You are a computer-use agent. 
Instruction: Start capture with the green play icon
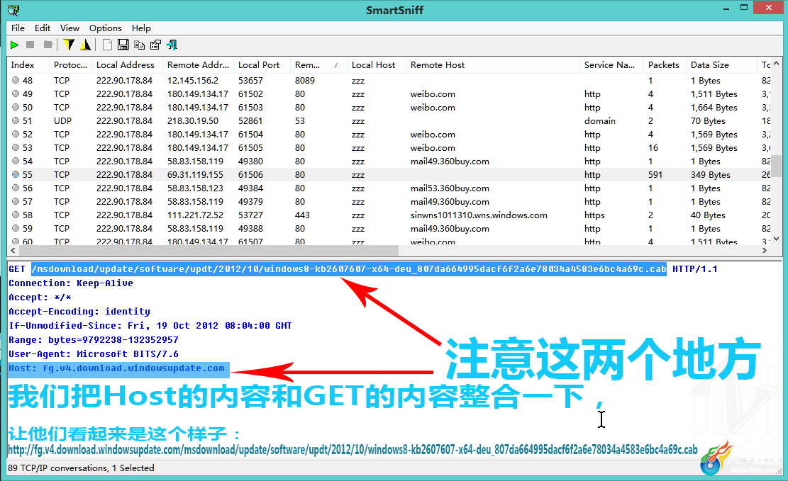point(15,45)
